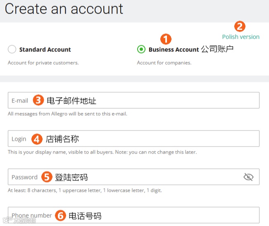This screenshot has width=269, height=226.
Task: Click the Standard Account label text
Action: click(x=45, y=49)
